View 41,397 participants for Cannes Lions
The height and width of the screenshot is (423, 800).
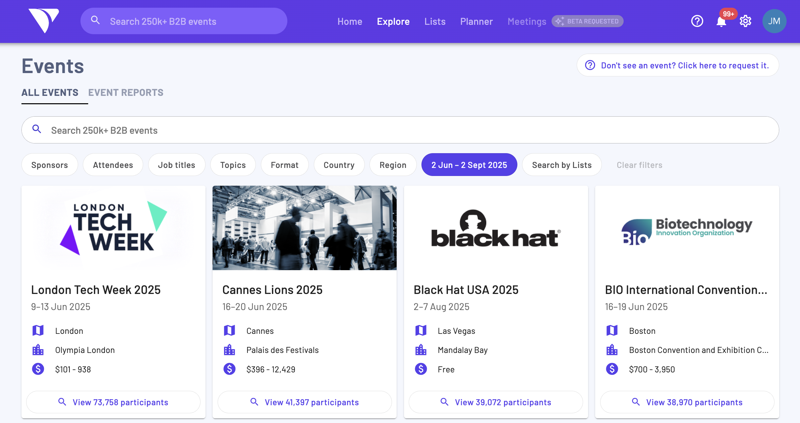coord(304,402)
